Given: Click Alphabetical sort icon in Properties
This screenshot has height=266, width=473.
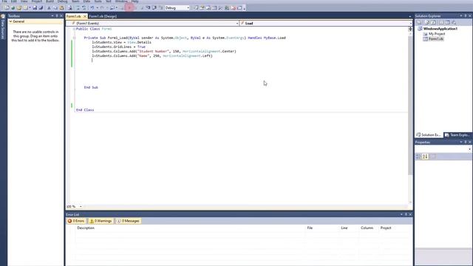Looking at the screenshot, I should 425,157.
